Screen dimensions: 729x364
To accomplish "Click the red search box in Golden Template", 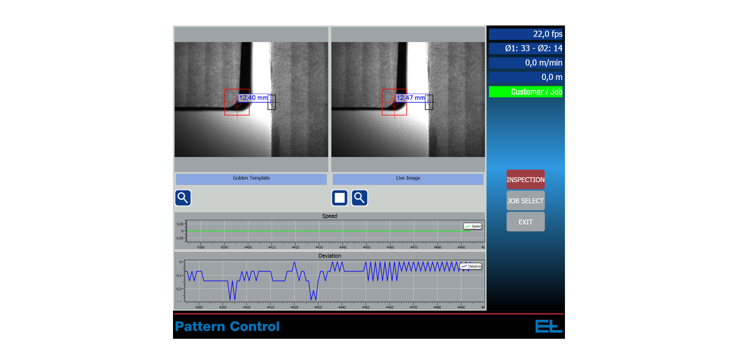I will [x=237, y=102].
